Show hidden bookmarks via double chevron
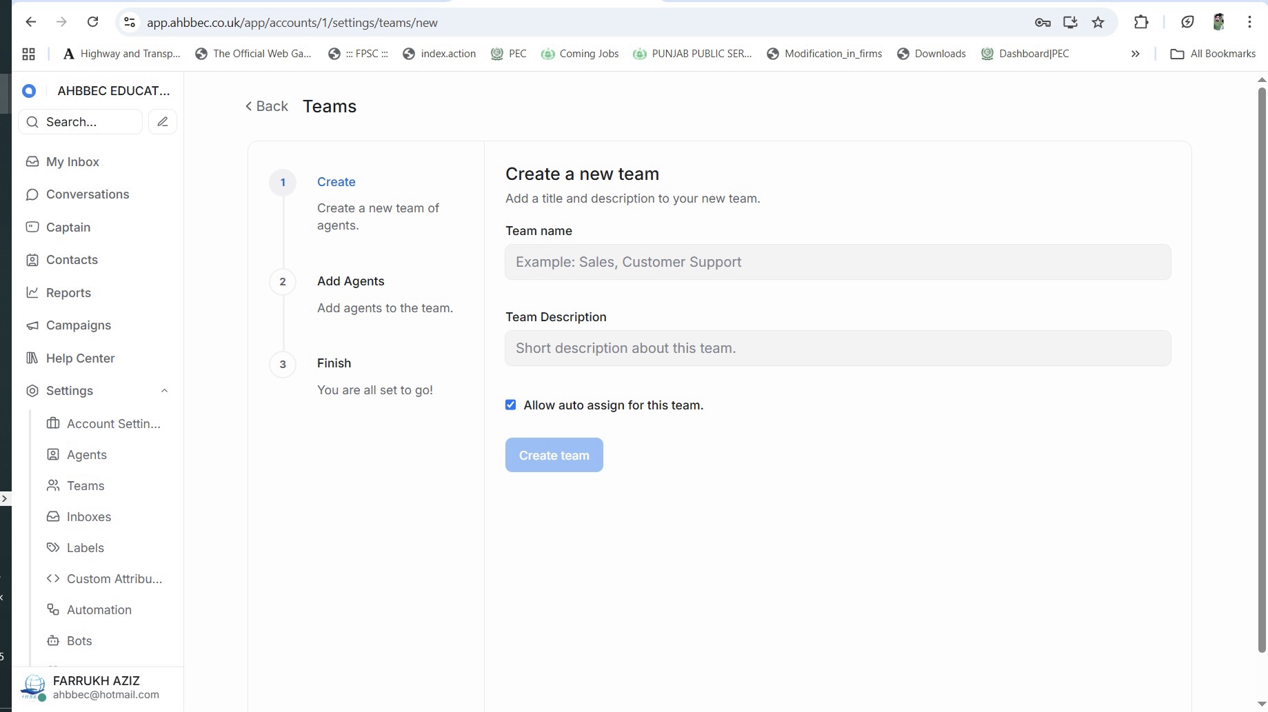This screenshot has height=712, width=1268. click(1135, 54)
